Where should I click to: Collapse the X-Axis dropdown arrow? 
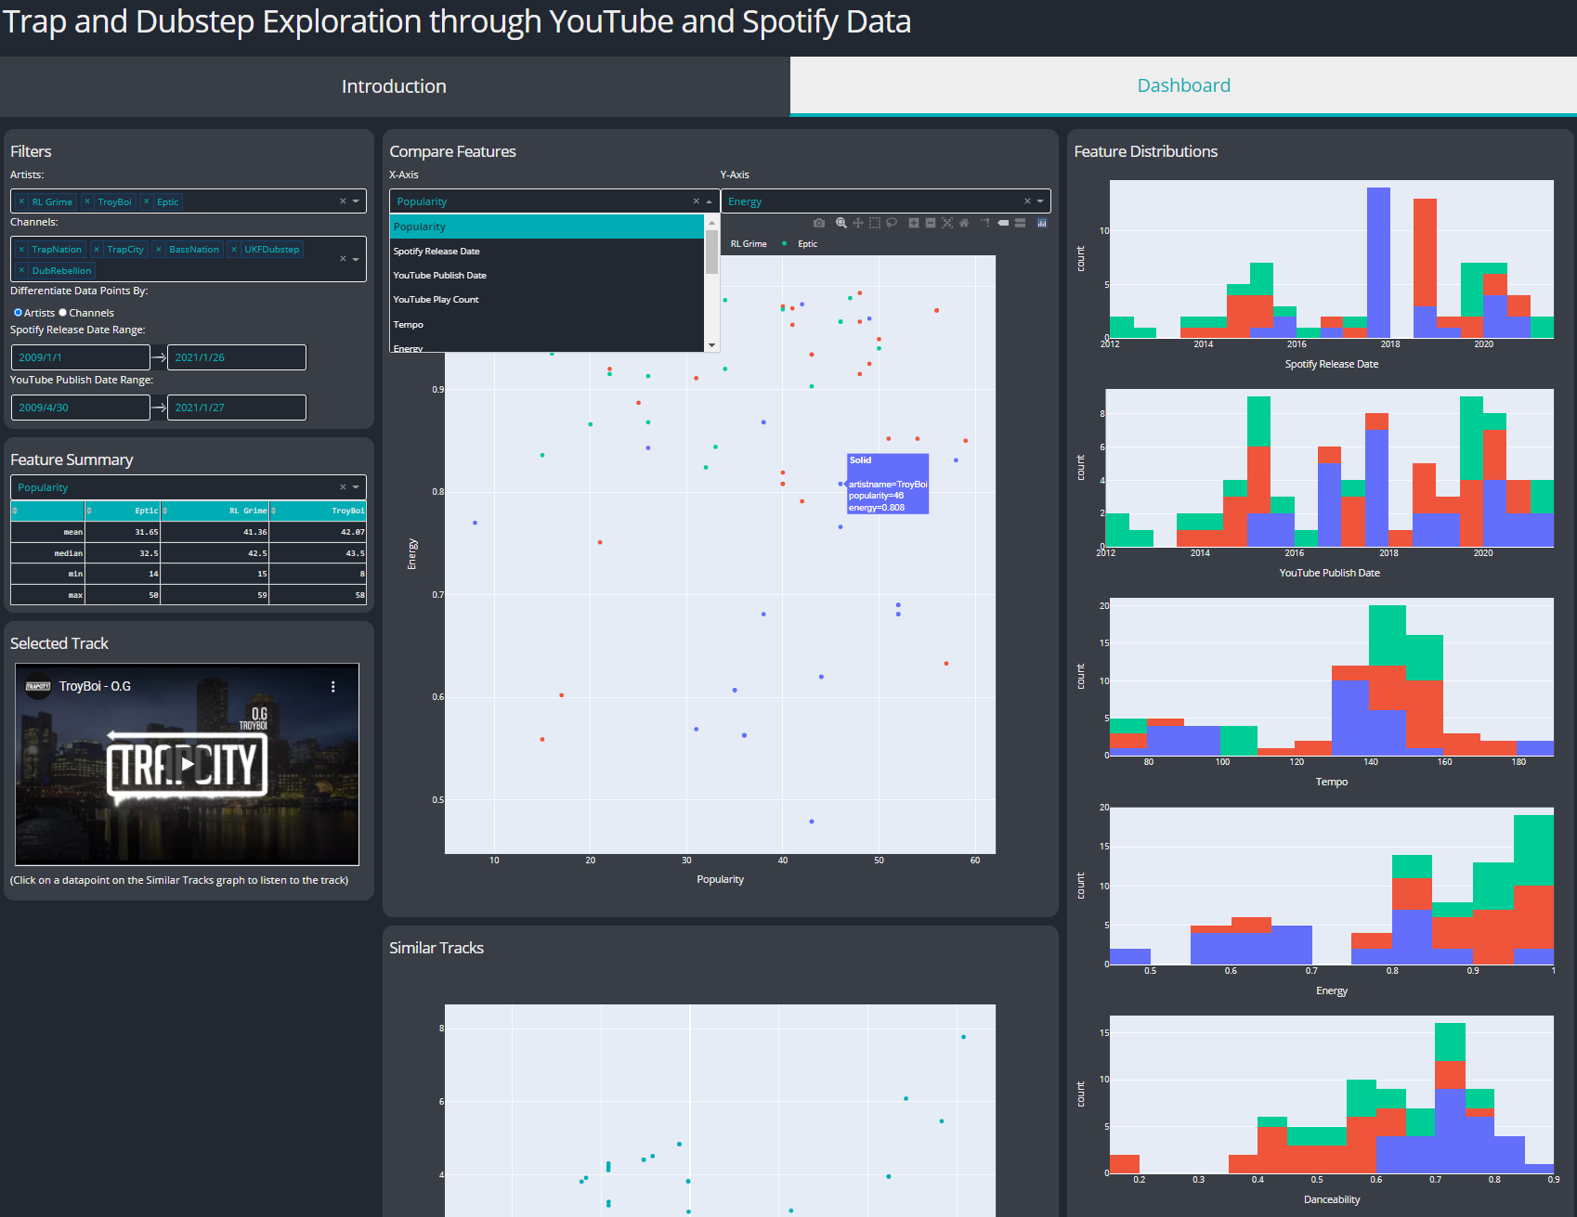pyautogui.click(x=710, y=201)
